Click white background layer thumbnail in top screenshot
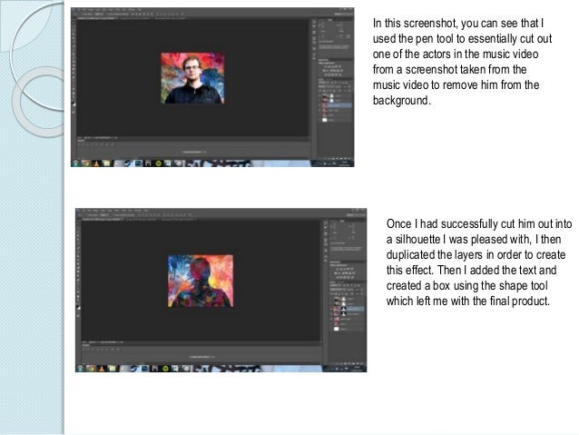The height and width of the screenshot is (435, 579). point(325,120)
